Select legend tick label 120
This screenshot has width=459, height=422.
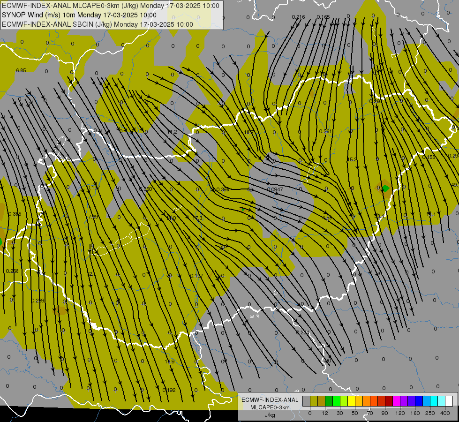[400, 413]
